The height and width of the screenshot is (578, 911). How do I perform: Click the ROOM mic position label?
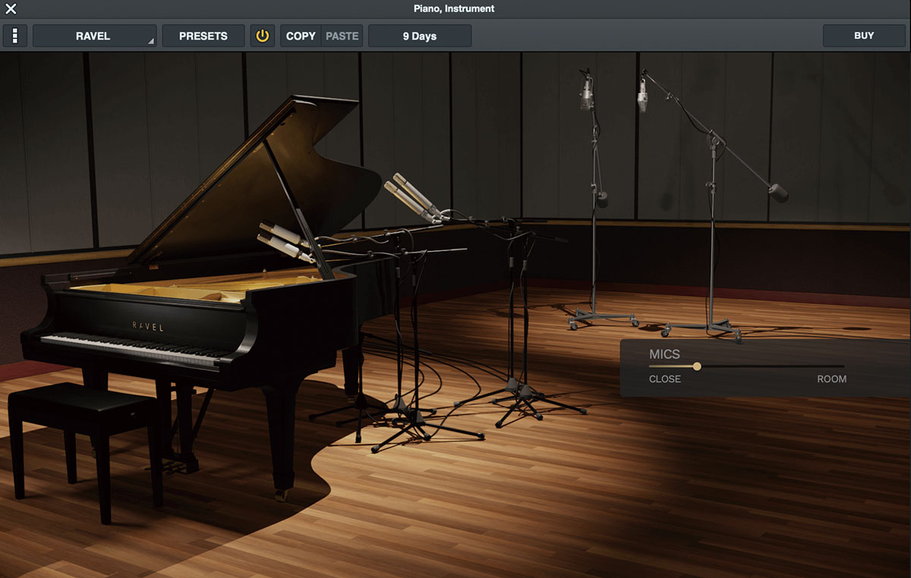click(831, 379)
